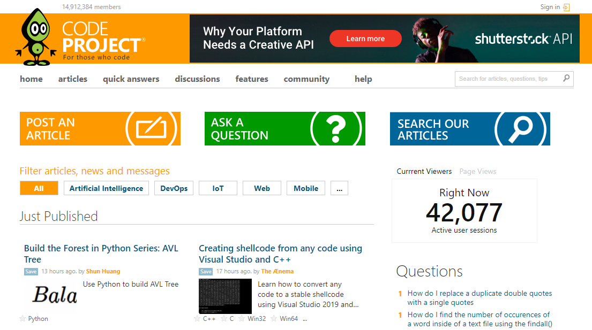The image size is (592, 330).
Task: Click the 14,912,384 members text
Action: click(92, 7)
